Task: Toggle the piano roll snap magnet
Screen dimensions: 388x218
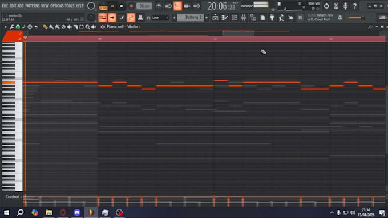Action: pos(18,27)
